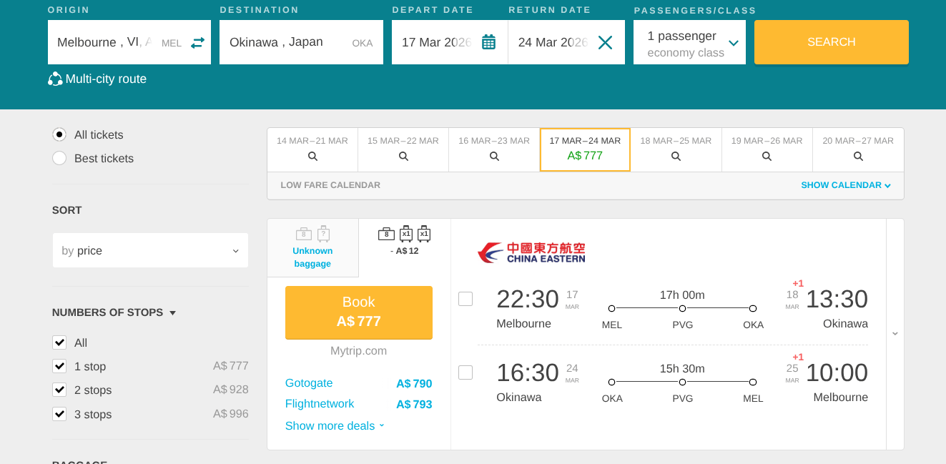Expand the flight details chevron on right

[895, 333]
